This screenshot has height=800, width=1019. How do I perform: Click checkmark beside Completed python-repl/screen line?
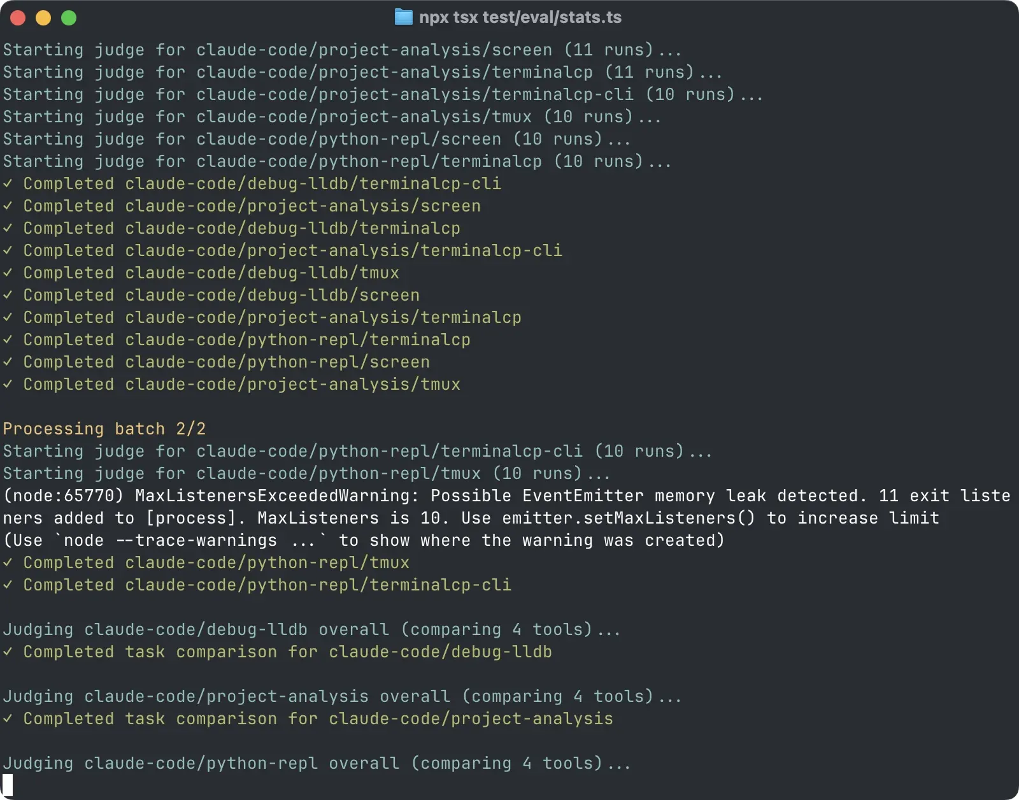pos(8,362)
